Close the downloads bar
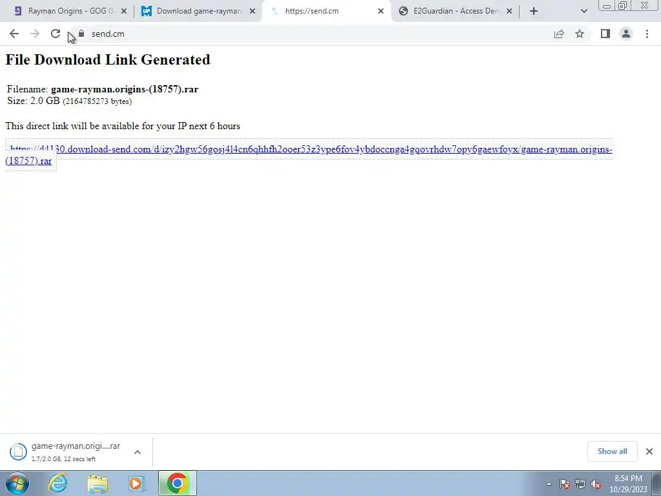Viewport: 661px width, 496px height. click(649, 451)
